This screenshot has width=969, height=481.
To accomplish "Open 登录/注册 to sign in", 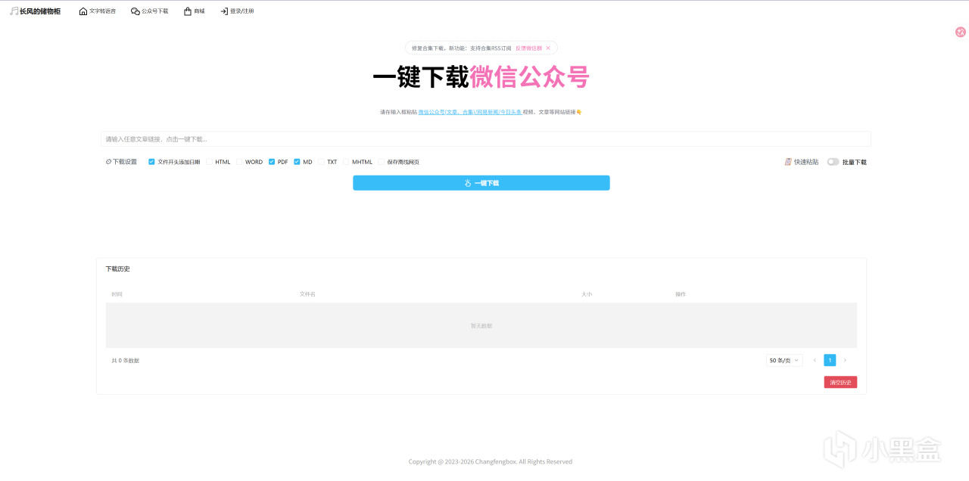I will [x=237, y=11].
